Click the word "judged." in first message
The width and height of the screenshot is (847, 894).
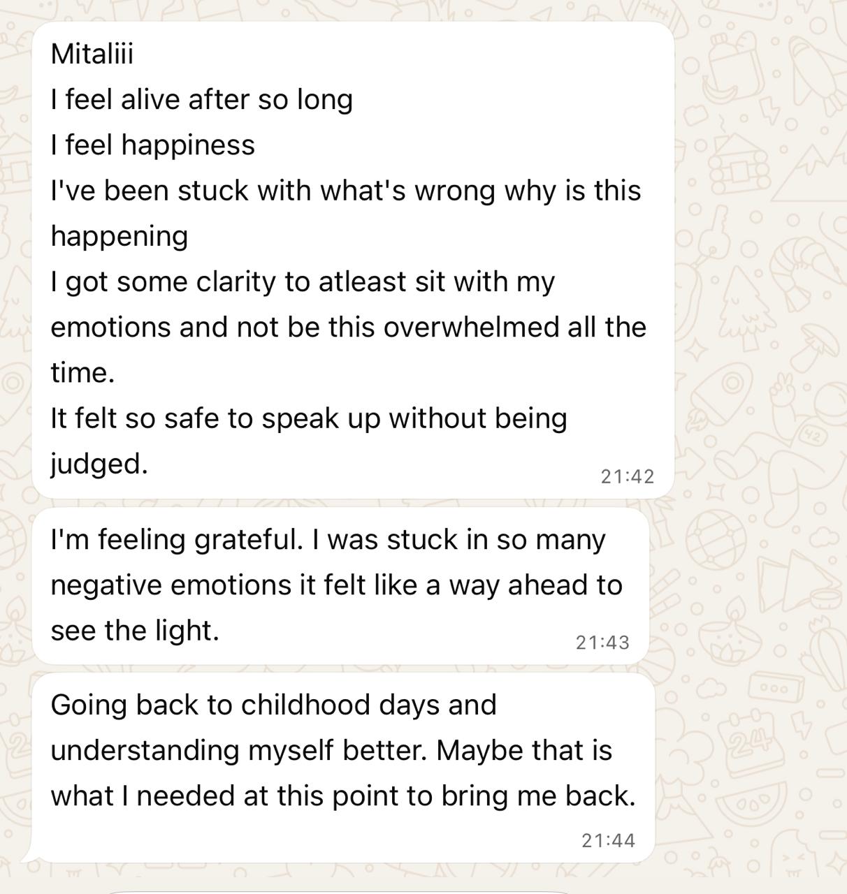(x=99, y=463)
